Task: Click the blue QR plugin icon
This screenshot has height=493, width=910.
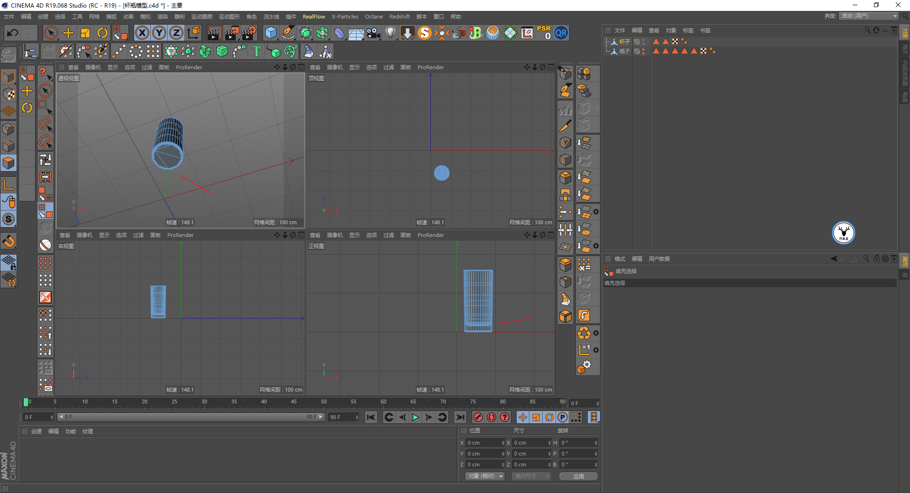Action: point(561,33)
